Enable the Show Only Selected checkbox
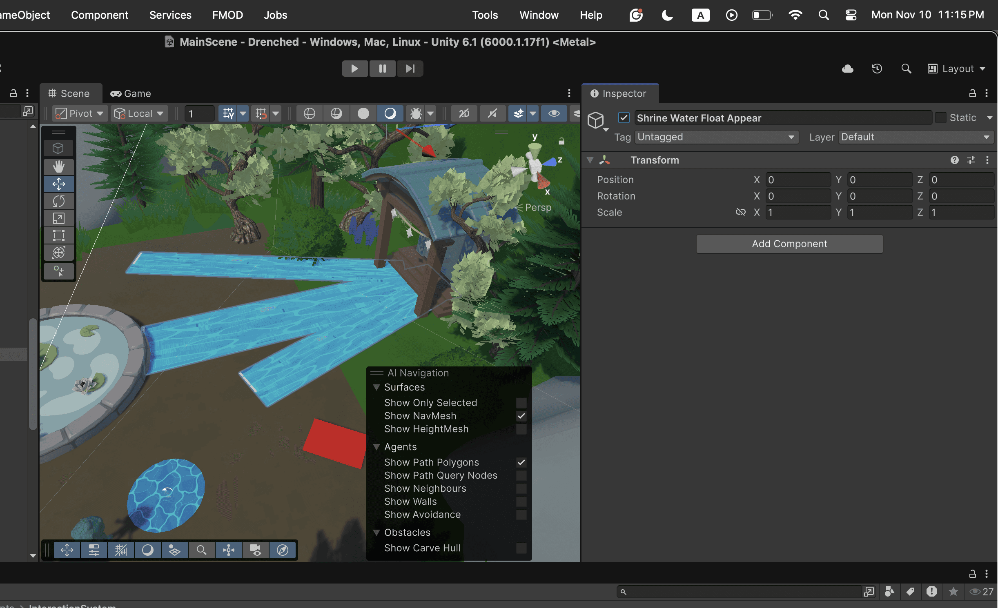Viewport: 998px width, 608px height. (x=521, y=403)
